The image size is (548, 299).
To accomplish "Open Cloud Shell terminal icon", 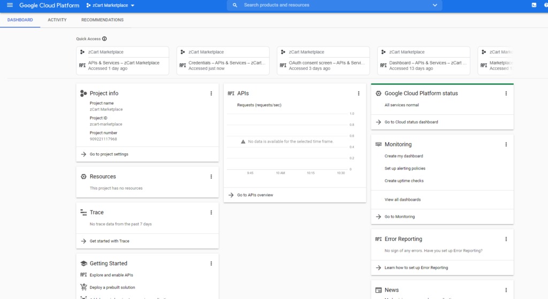I will pos(534,5).
